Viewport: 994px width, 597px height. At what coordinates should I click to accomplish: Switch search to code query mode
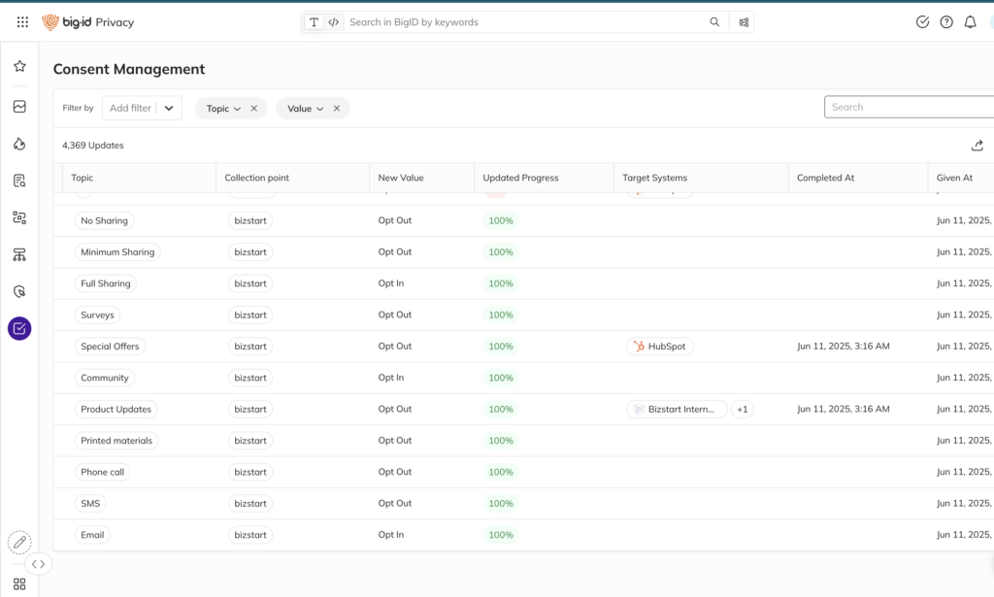[333, 22]
